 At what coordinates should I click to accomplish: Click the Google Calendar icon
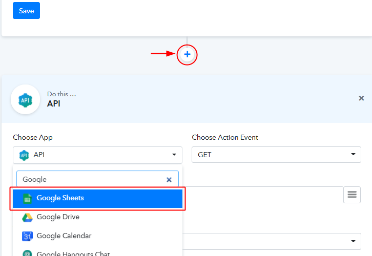coord(27,236)
